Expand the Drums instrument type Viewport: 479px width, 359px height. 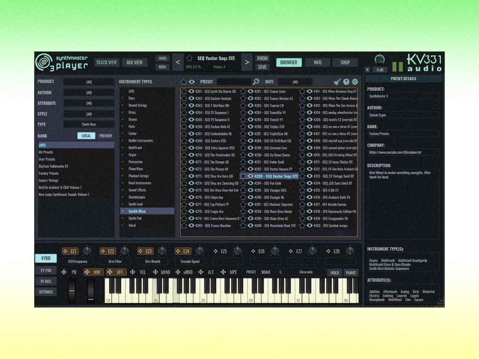[122, 120]
